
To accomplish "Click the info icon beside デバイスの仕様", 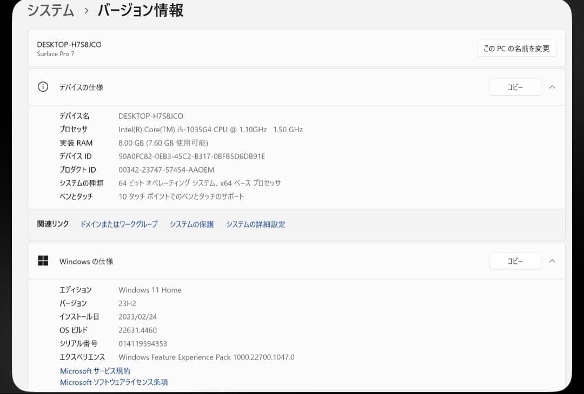I will (x=43, y=87).
